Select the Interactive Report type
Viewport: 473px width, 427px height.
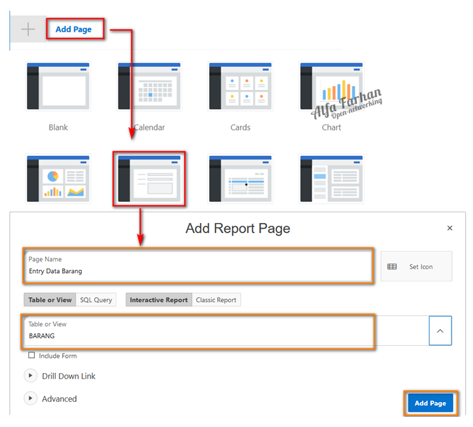(x=159, y=300)
